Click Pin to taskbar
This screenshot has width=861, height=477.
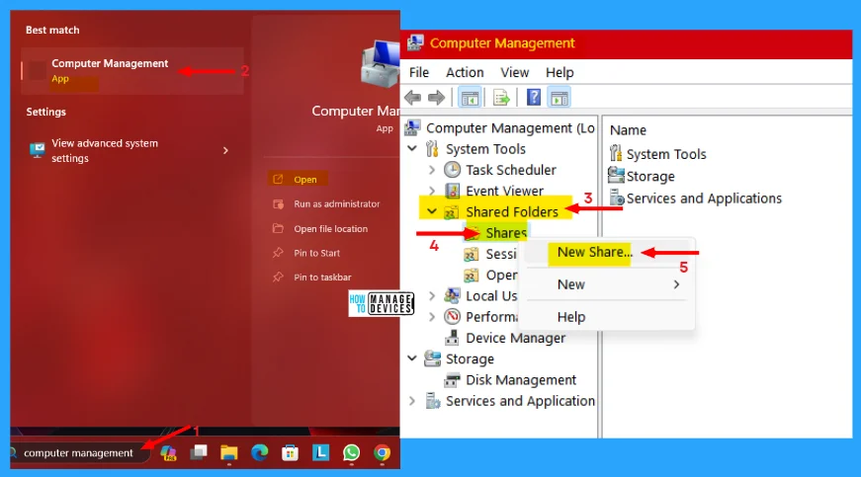tap(322, 277)
